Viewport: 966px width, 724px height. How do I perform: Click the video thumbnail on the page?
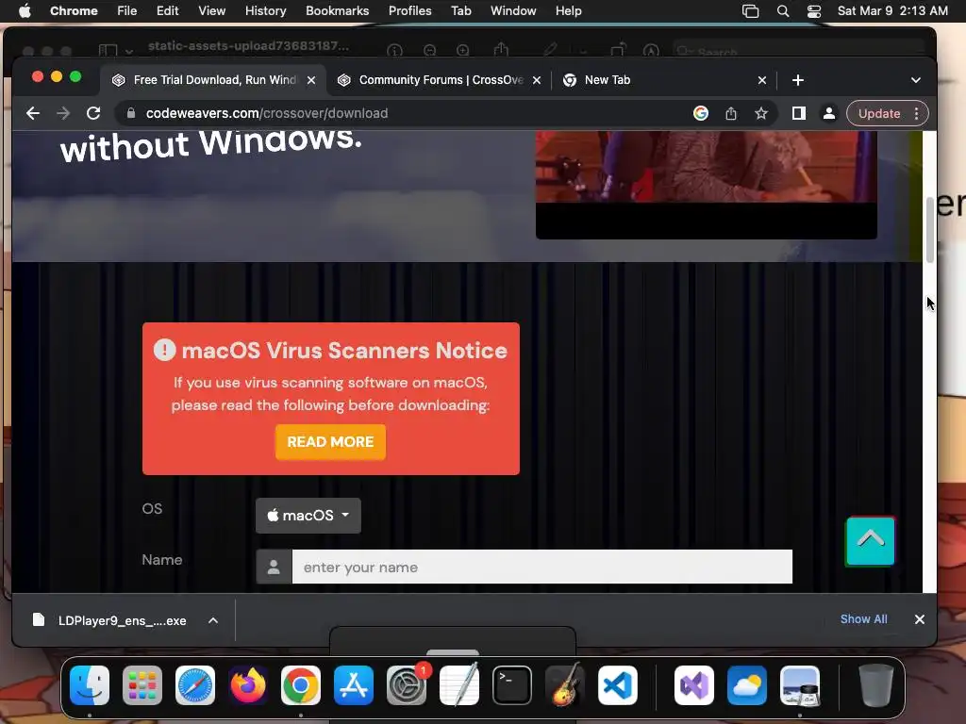click(x=706, y=185)
